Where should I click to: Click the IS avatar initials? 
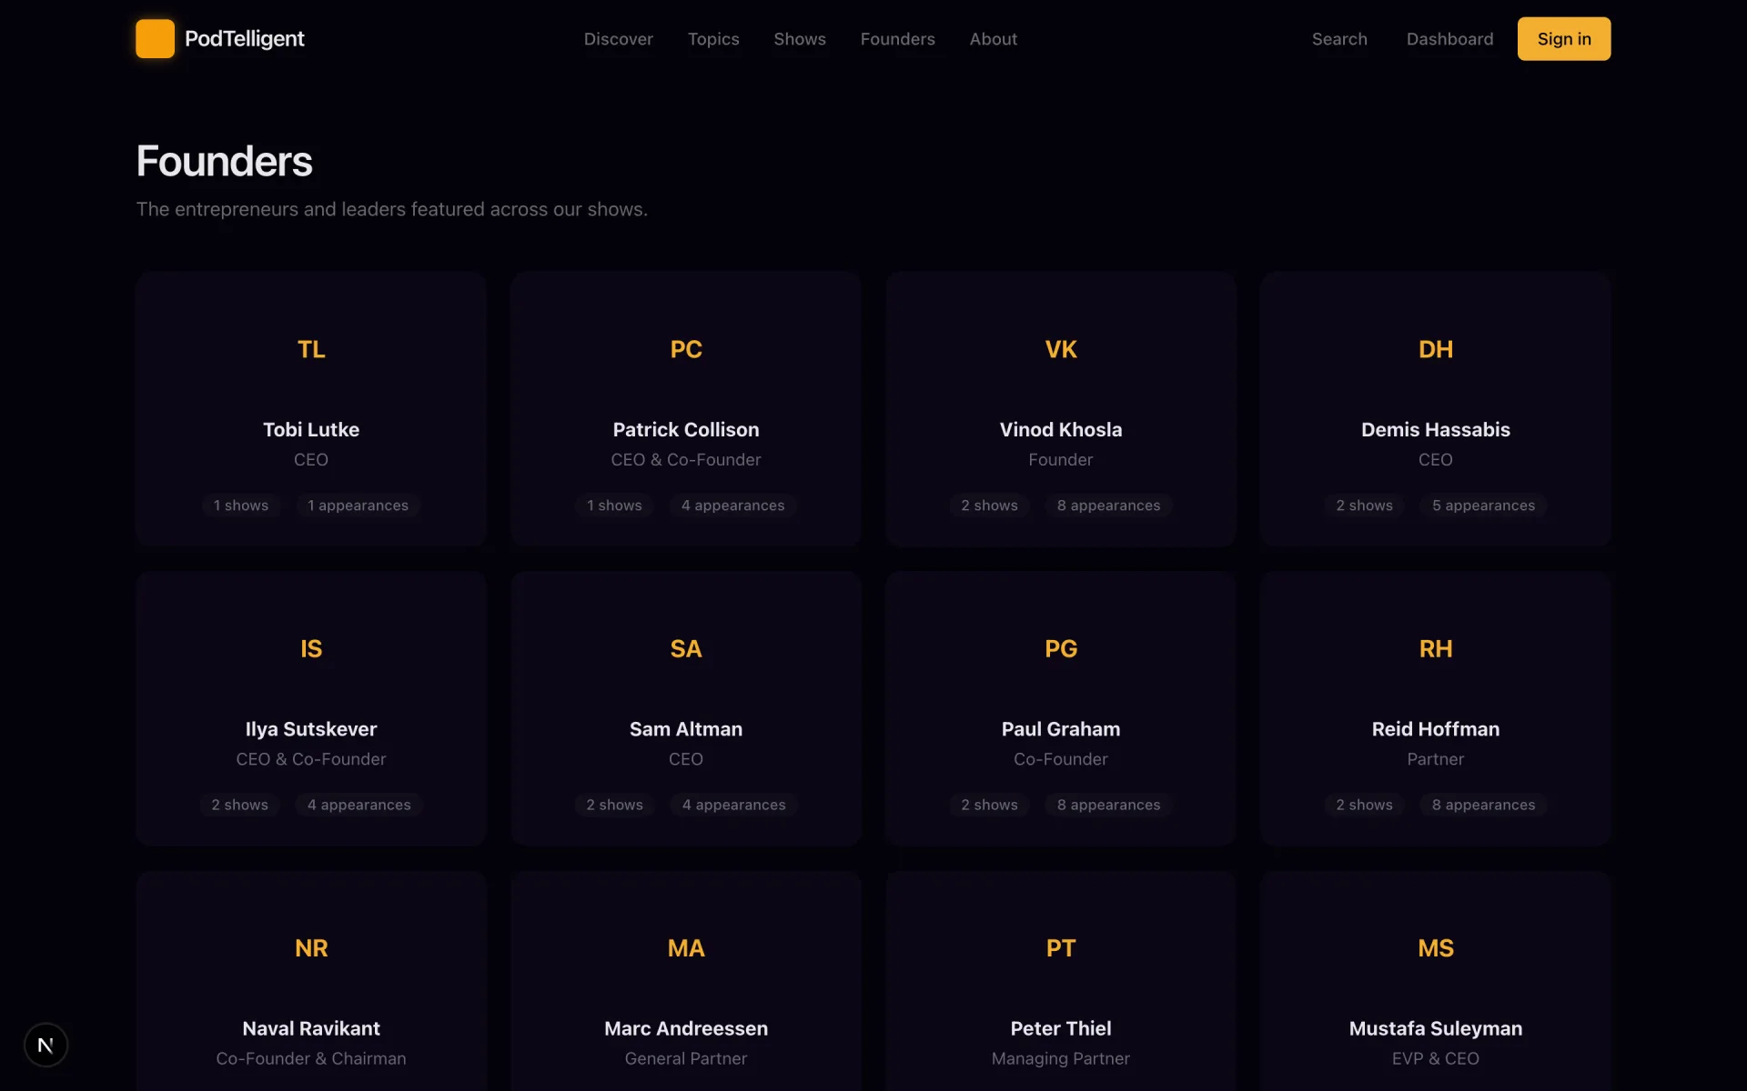pyautogui.click(x=311, y=648)
